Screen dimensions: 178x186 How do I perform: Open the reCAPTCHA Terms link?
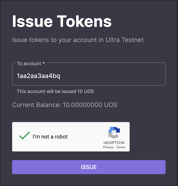tap(121, 147)
